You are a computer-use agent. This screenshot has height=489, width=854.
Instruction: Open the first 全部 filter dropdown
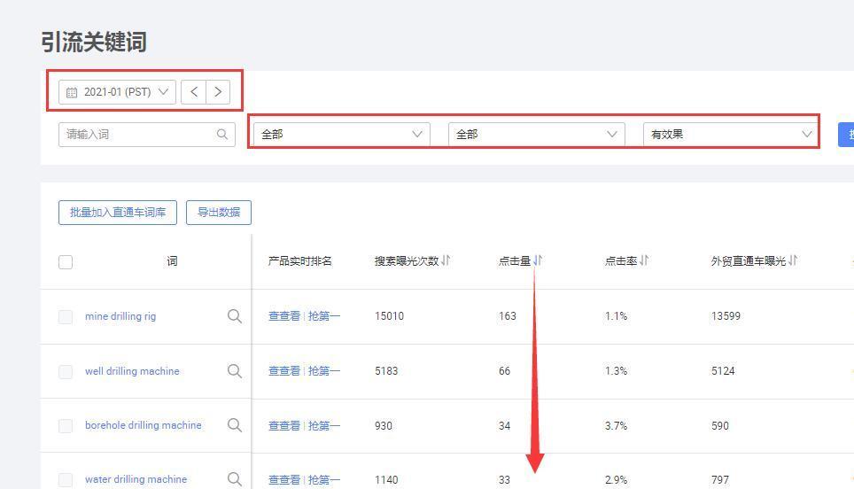[x=341, y=135]
